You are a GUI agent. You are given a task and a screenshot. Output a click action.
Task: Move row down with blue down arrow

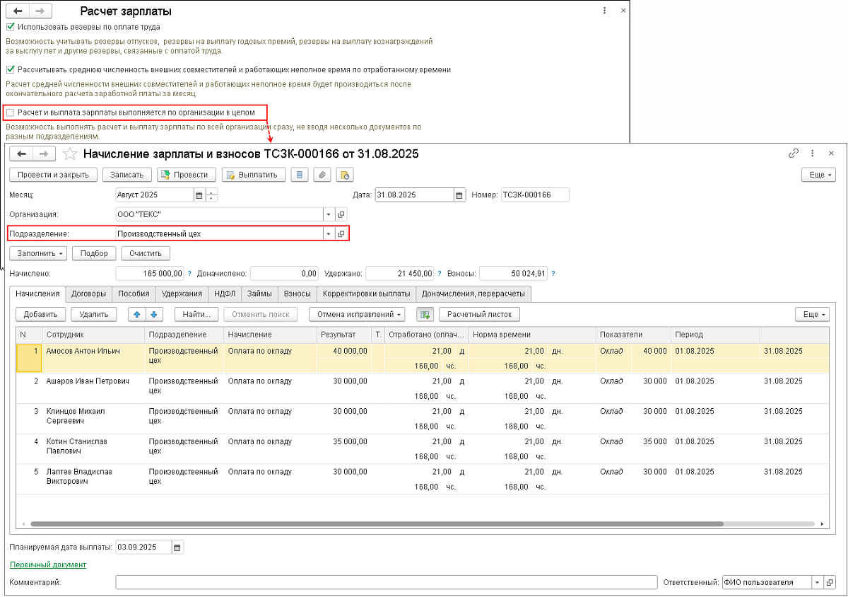pos(153,314)
